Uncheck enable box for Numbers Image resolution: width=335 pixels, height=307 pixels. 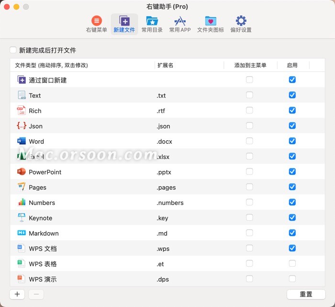click(292, 202)
